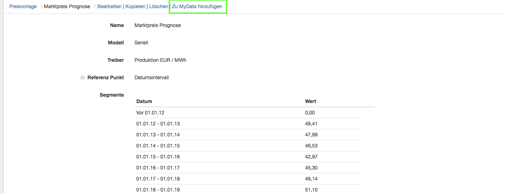Click the Datumsintervall reference value
Screen dimensions: 505x194
point(152,77)
